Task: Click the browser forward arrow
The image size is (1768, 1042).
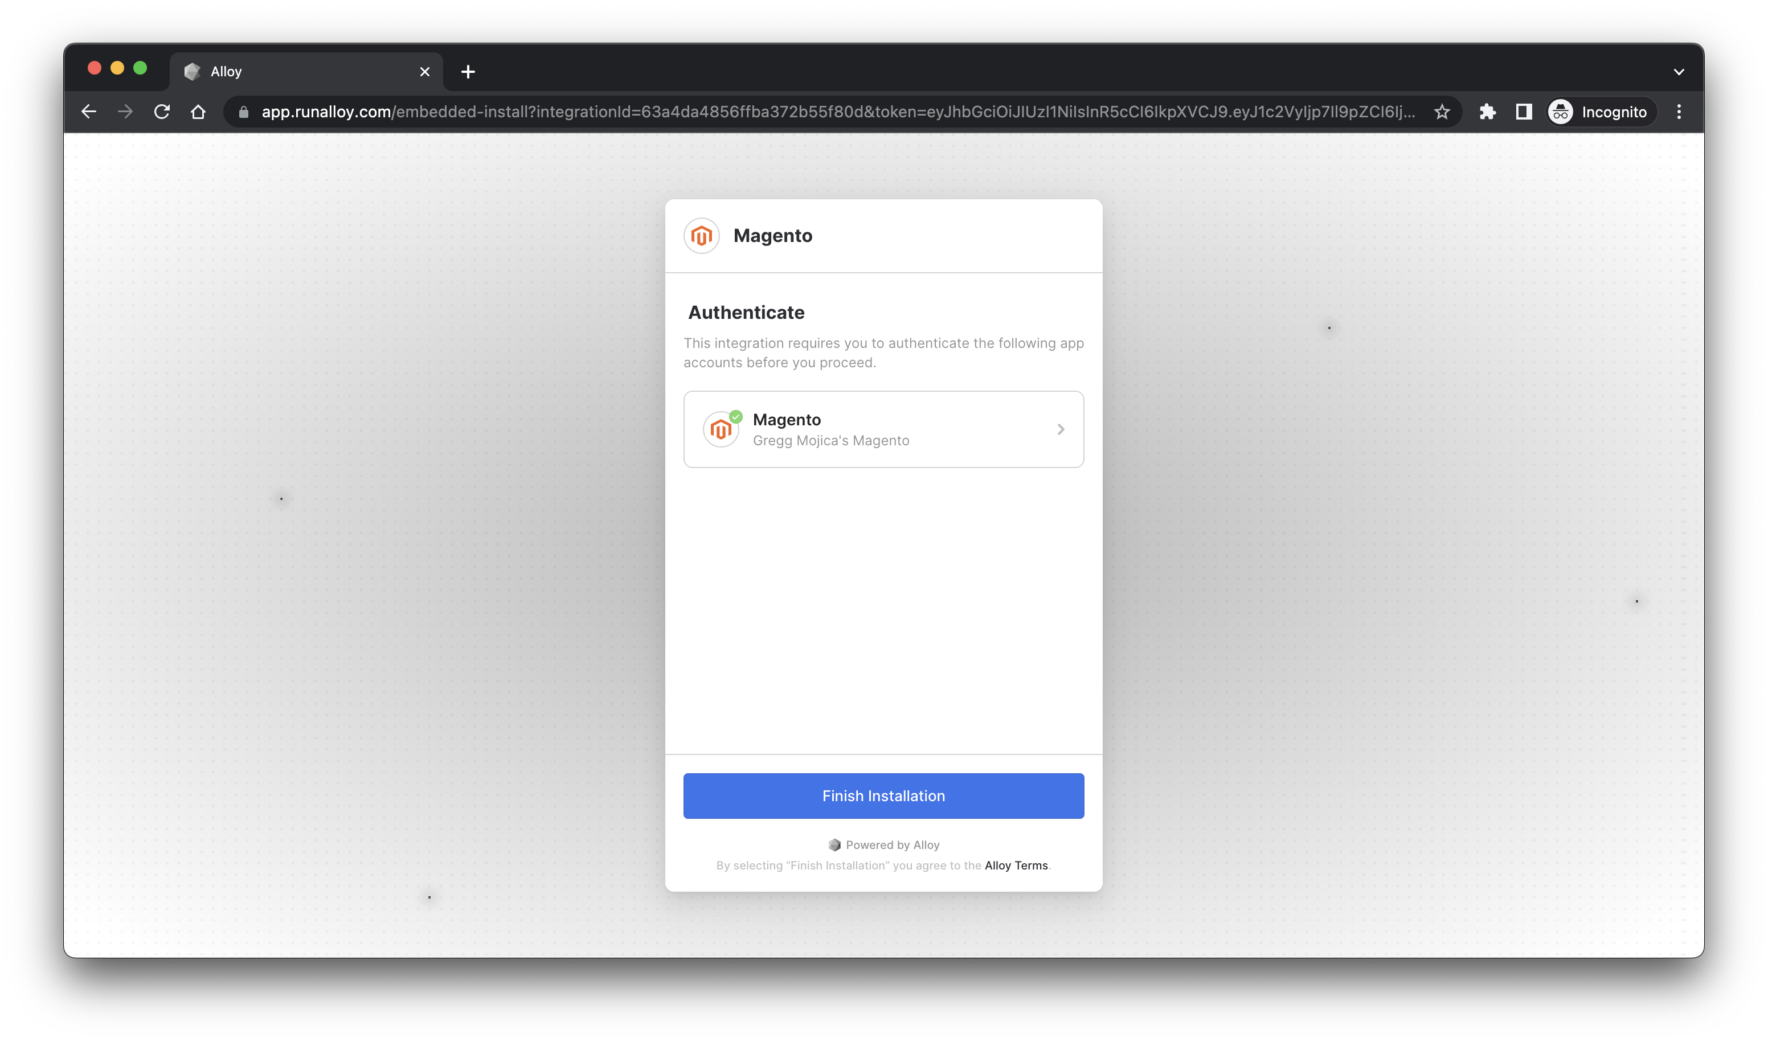Action: [125, 112]
